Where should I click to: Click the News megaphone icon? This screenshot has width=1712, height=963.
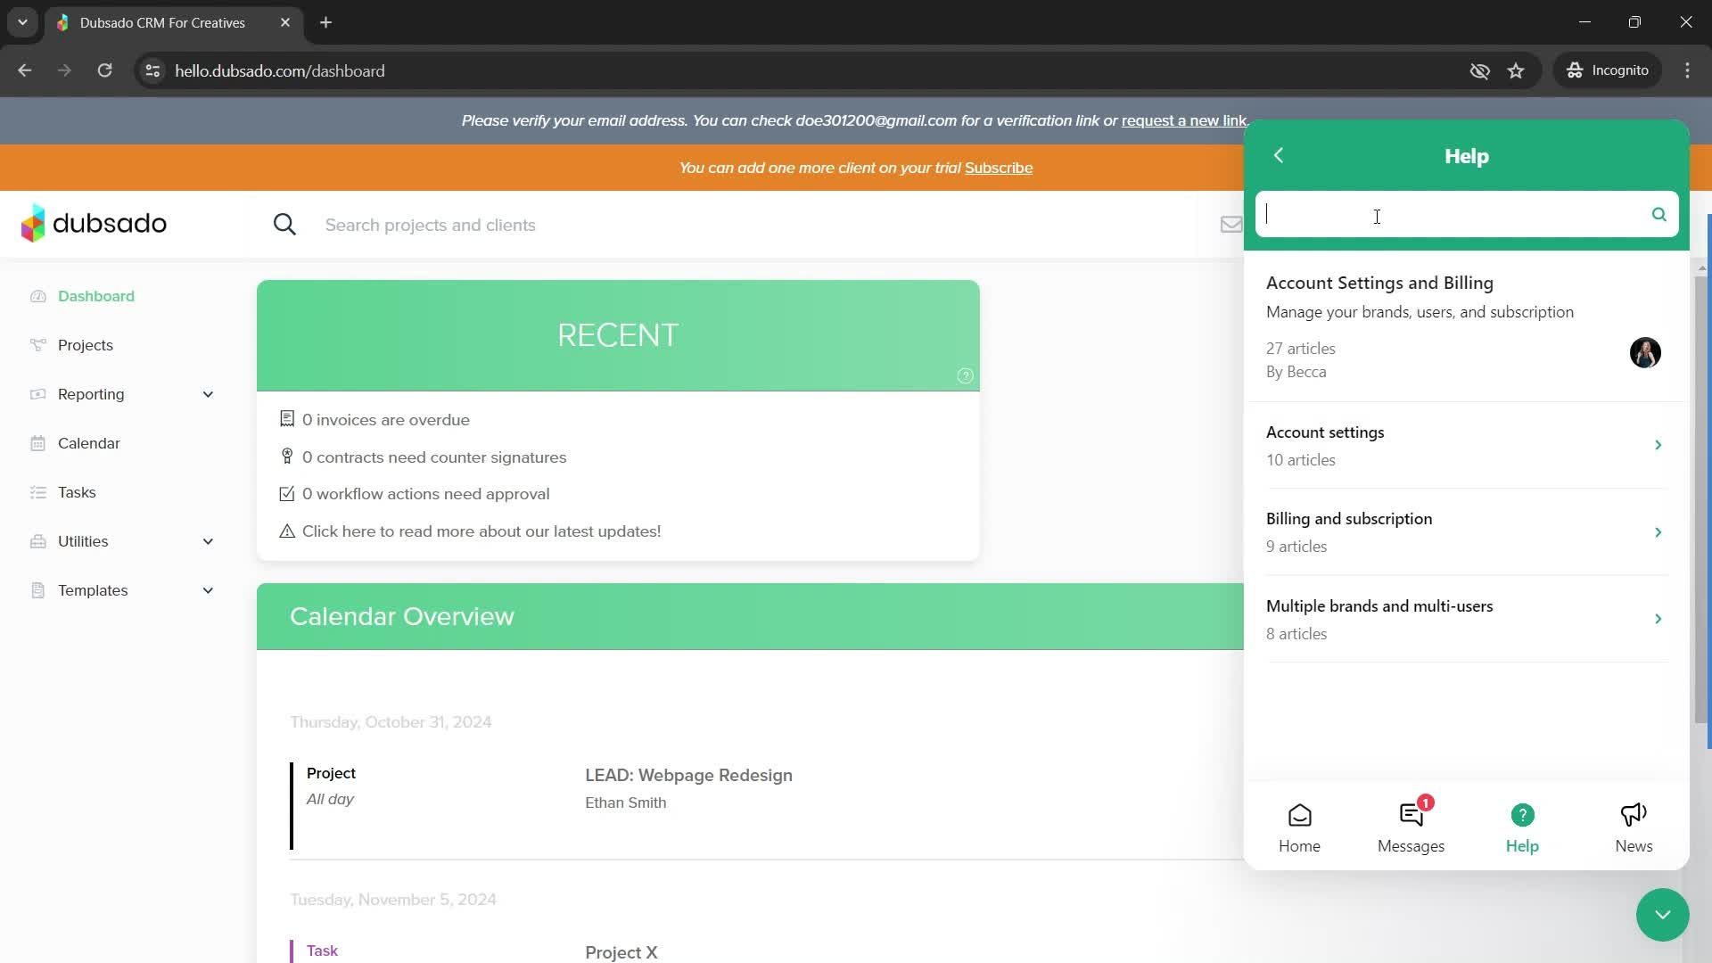point(1634,814)
